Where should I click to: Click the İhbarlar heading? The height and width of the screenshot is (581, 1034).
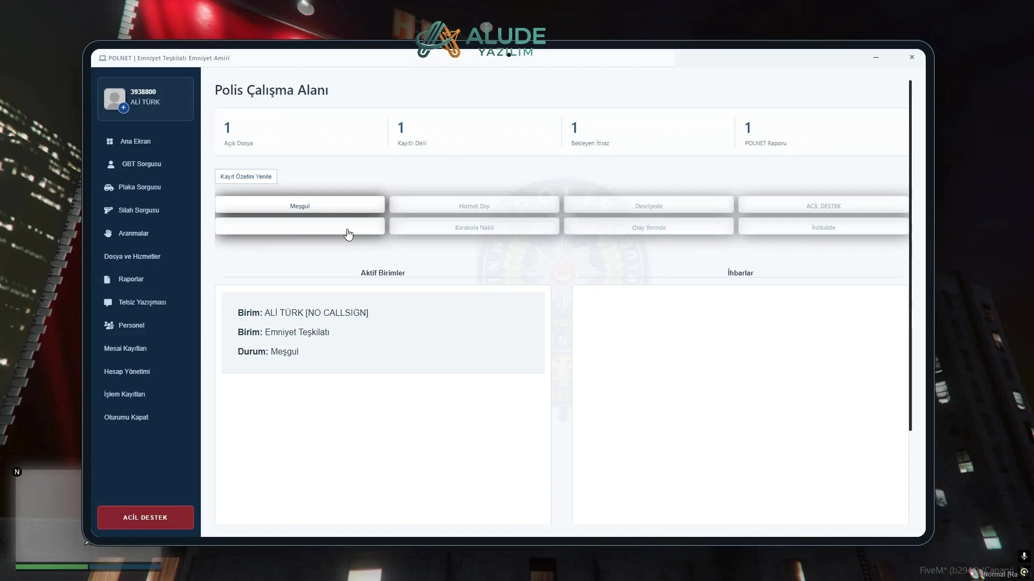click(x=740, y=273)
